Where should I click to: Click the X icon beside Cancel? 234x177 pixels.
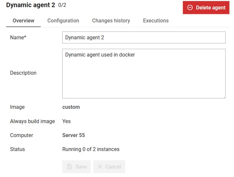[x=100, y=167]
